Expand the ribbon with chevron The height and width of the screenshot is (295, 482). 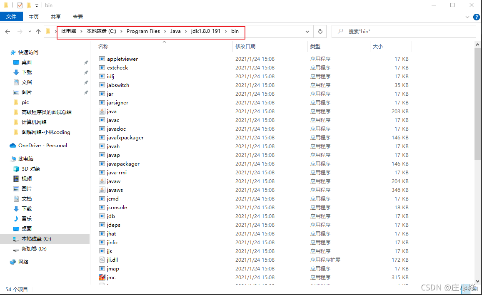[x=467, y=17]
